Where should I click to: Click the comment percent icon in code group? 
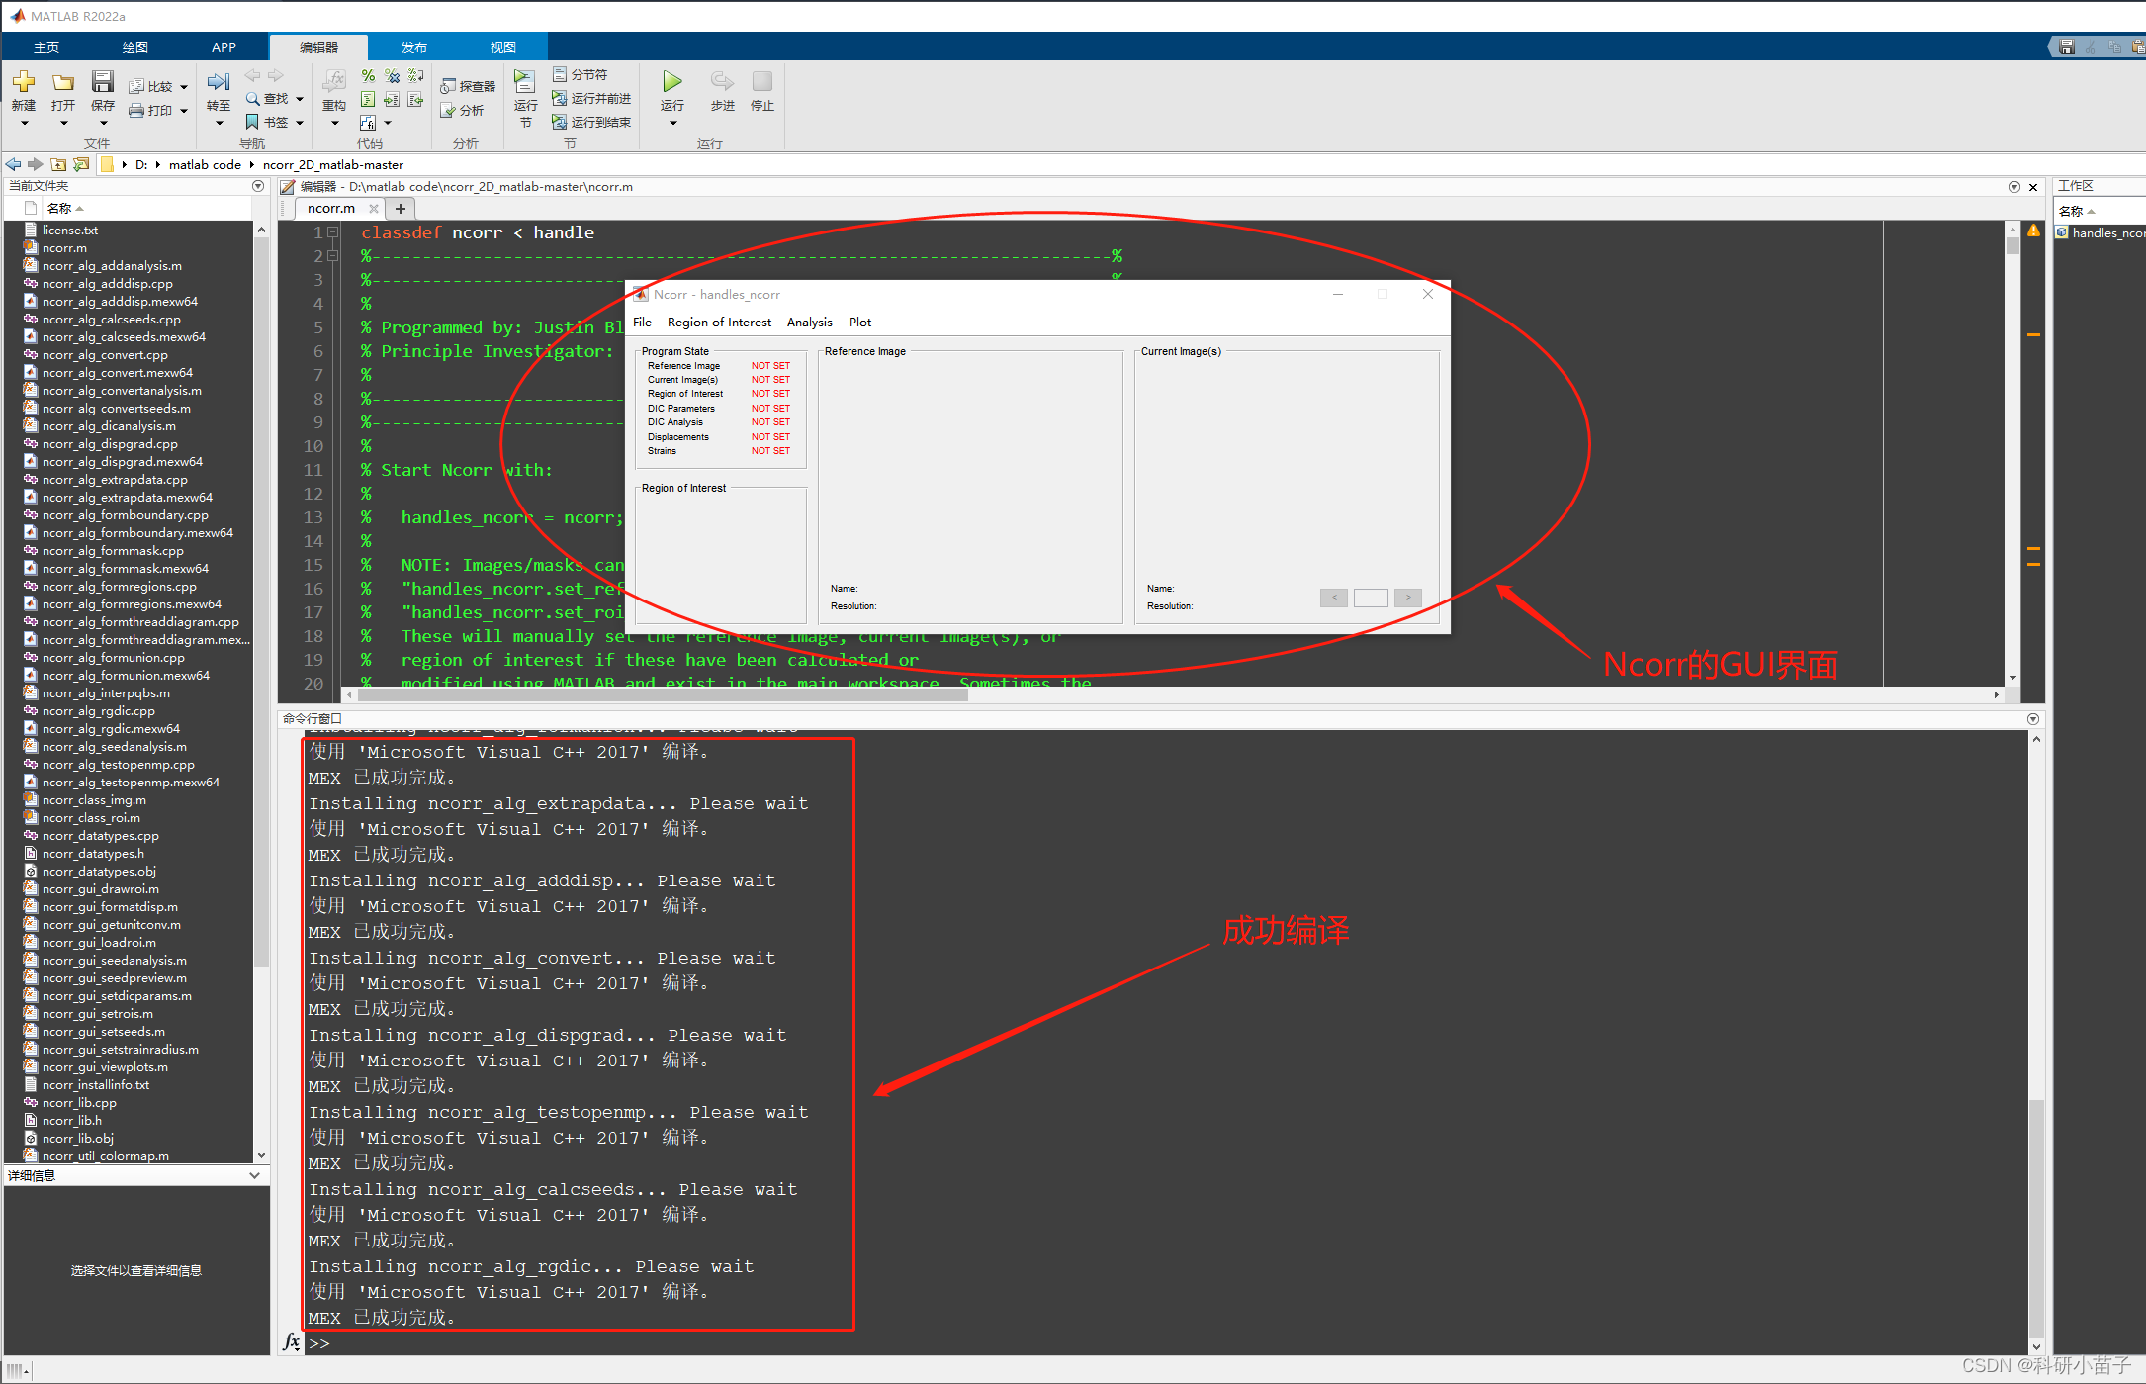[368, 76]
